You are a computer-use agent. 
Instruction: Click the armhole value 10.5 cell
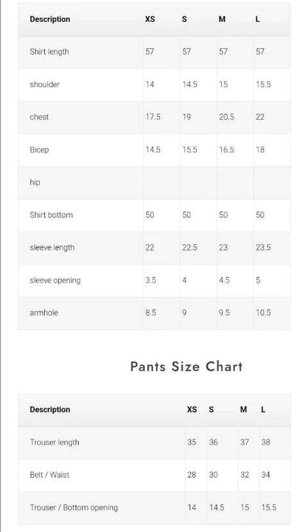click(x=263, y=313)
